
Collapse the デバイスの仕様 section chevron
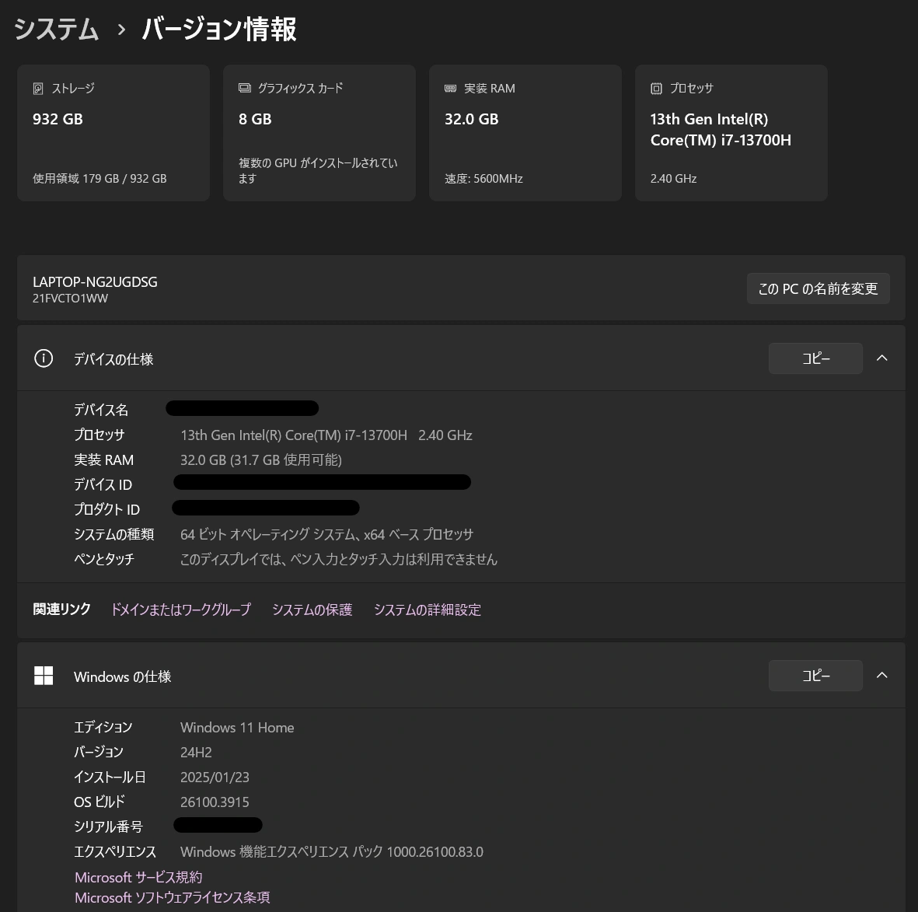pyautogui.click(x=881, y=358)
